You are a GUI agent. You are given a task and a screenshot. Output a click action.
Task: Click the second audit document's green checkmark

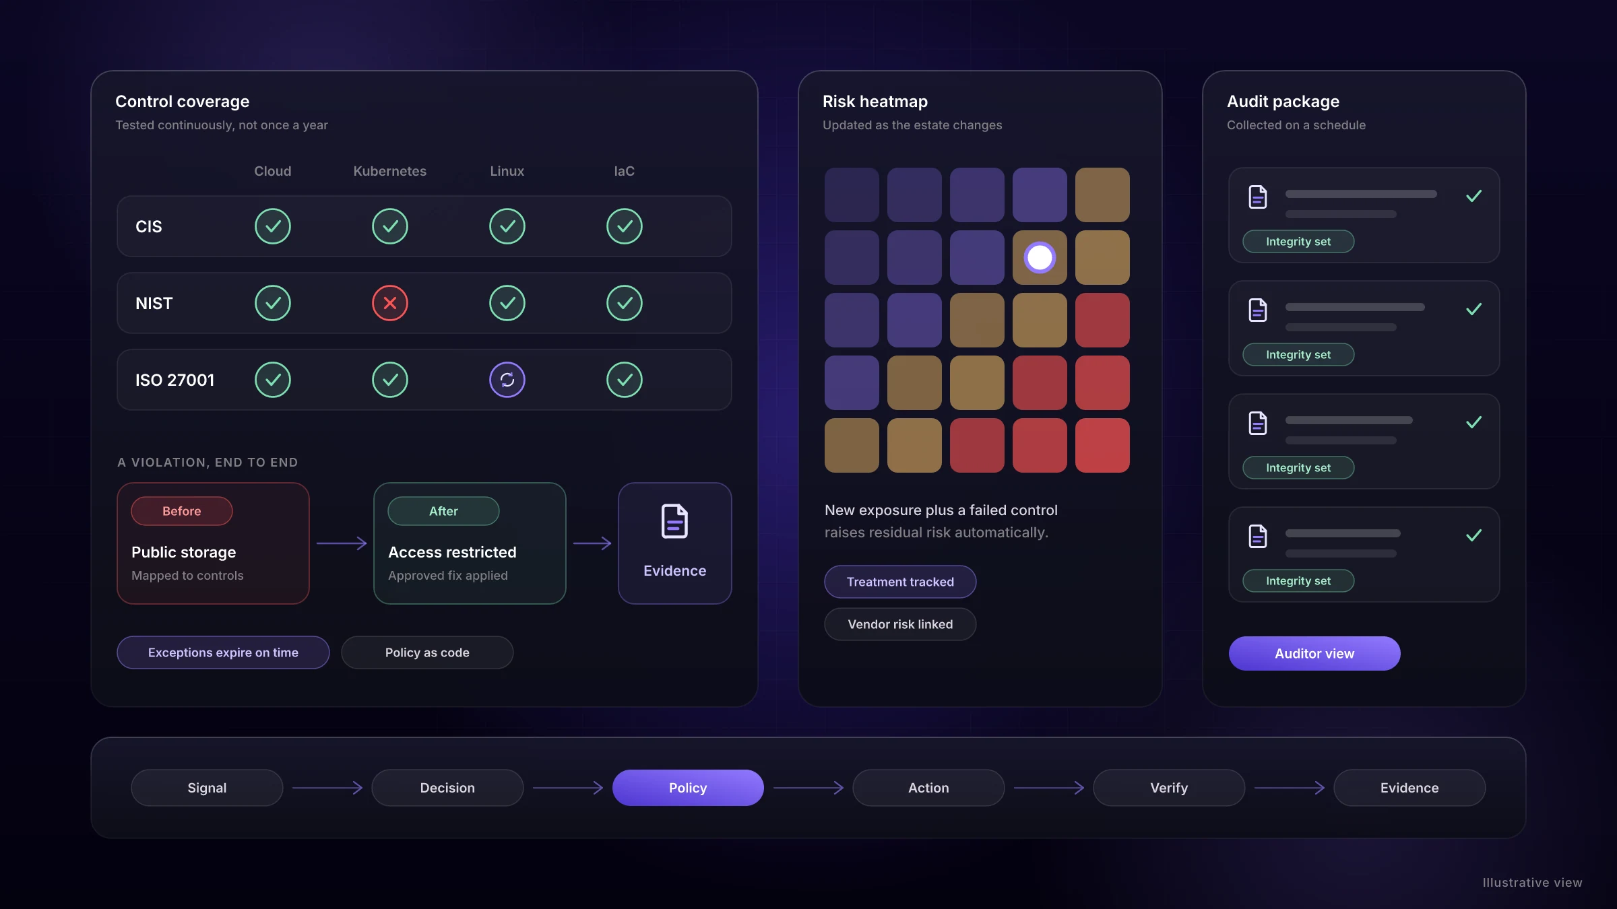click(x=1473, y=309)
